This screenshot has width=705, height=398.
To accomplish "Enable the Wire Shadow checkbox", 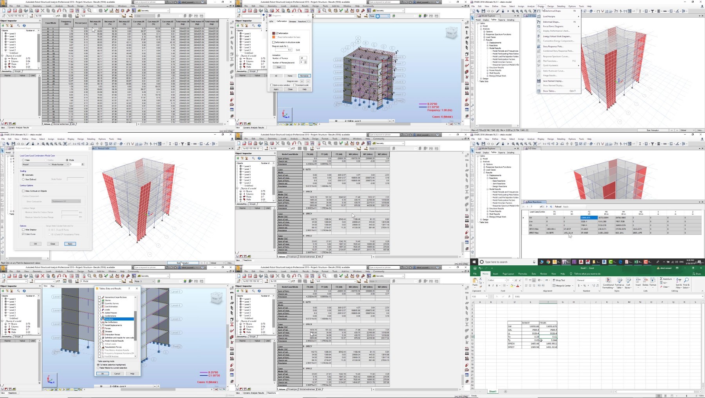I will (x=23, y=230).
